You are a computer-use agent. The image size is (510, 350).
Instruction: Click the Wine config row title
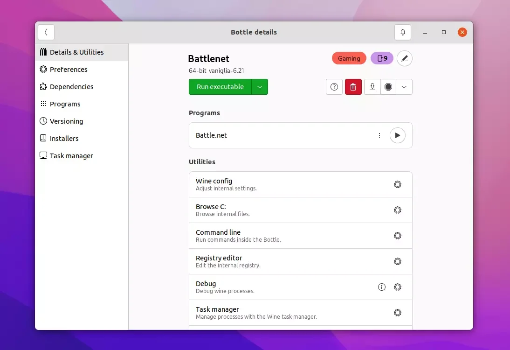point(214,181)
